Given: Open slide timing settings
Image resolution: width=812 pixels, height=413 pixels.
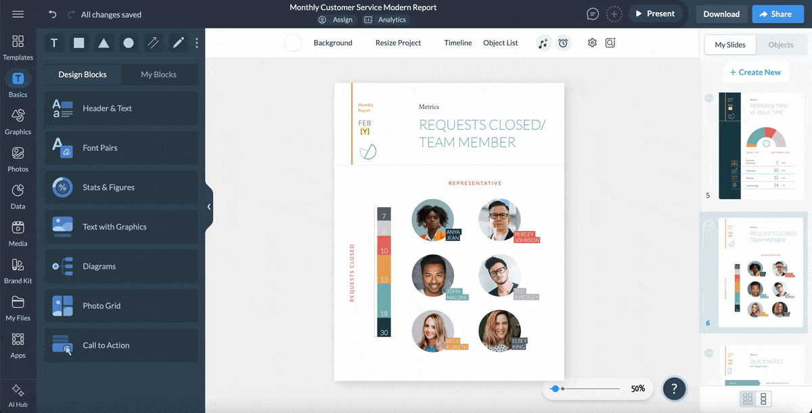Looking at the screenshot, I should pyautogui.click(x=563, y=43).
